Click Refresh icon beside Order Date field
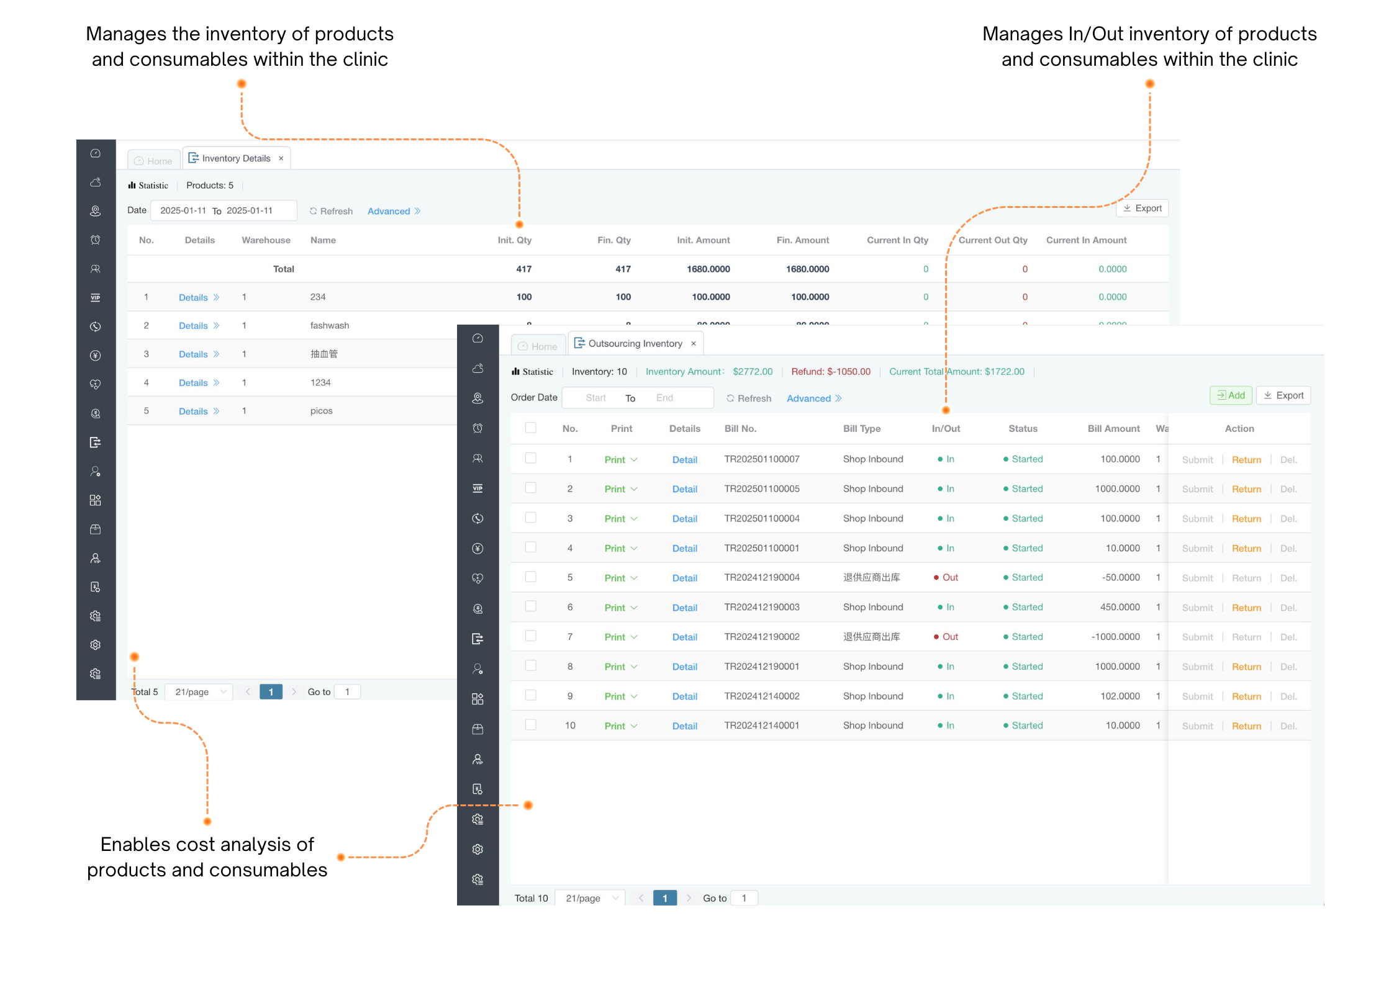1394x985 pixels. [730, 398]
